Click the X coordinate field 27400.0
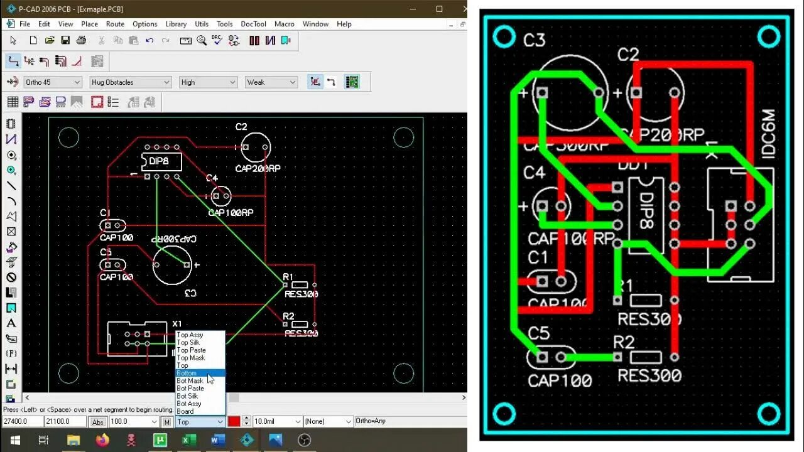Viewport: 804px width, 452px height. [x=23, y=422]
